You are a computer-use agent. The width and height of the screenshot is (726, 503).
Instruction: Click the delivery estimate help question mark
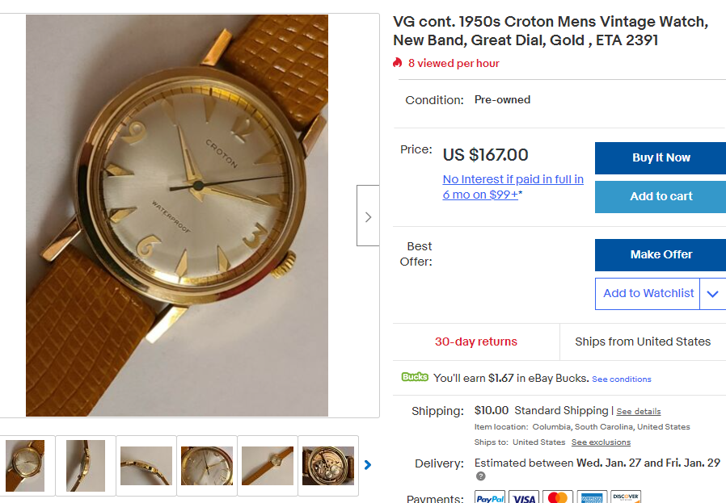point(480,476)
